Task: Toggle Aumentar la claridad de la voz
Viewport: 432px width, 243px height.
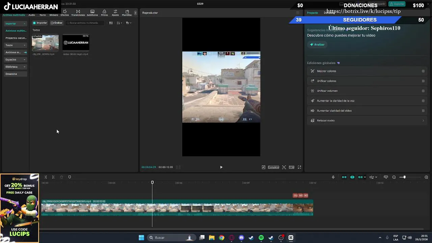Action: 423,101
